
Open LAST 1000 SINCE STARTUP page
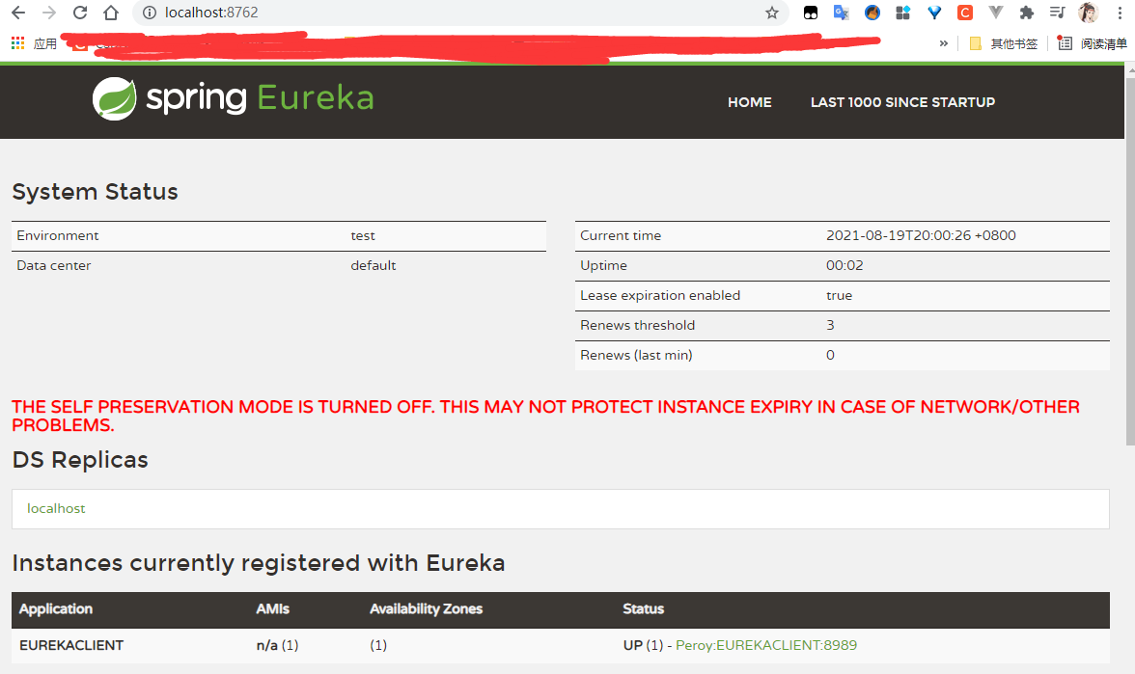tap(902, 102)
